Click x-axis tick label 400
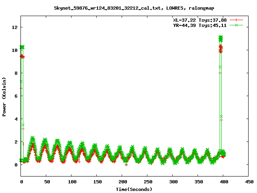 coord(224,182)
